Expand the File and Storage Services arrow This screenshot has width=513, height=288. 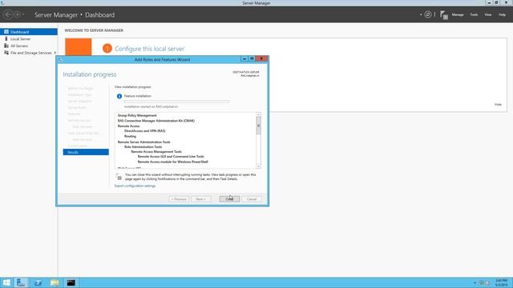coord(55,53)
